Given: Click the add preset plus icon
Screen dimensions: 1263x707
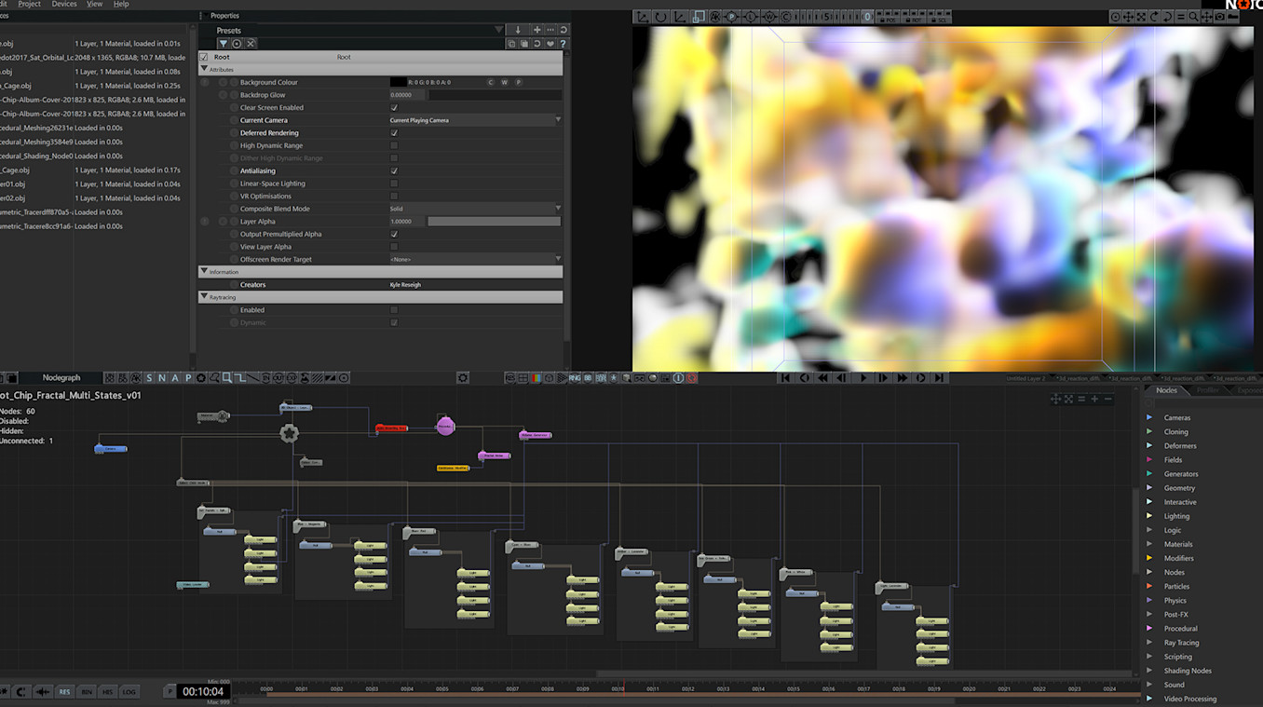Looking at the screenshot, I should pyautogui.click(x=536, y=30).
